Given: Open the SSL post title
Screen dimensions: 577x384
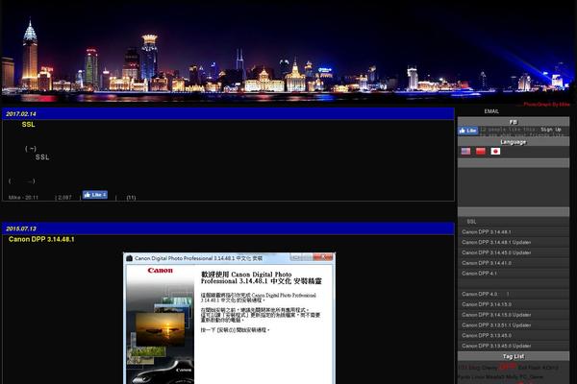Looking at the screenshot, I should tap(28, 125).
